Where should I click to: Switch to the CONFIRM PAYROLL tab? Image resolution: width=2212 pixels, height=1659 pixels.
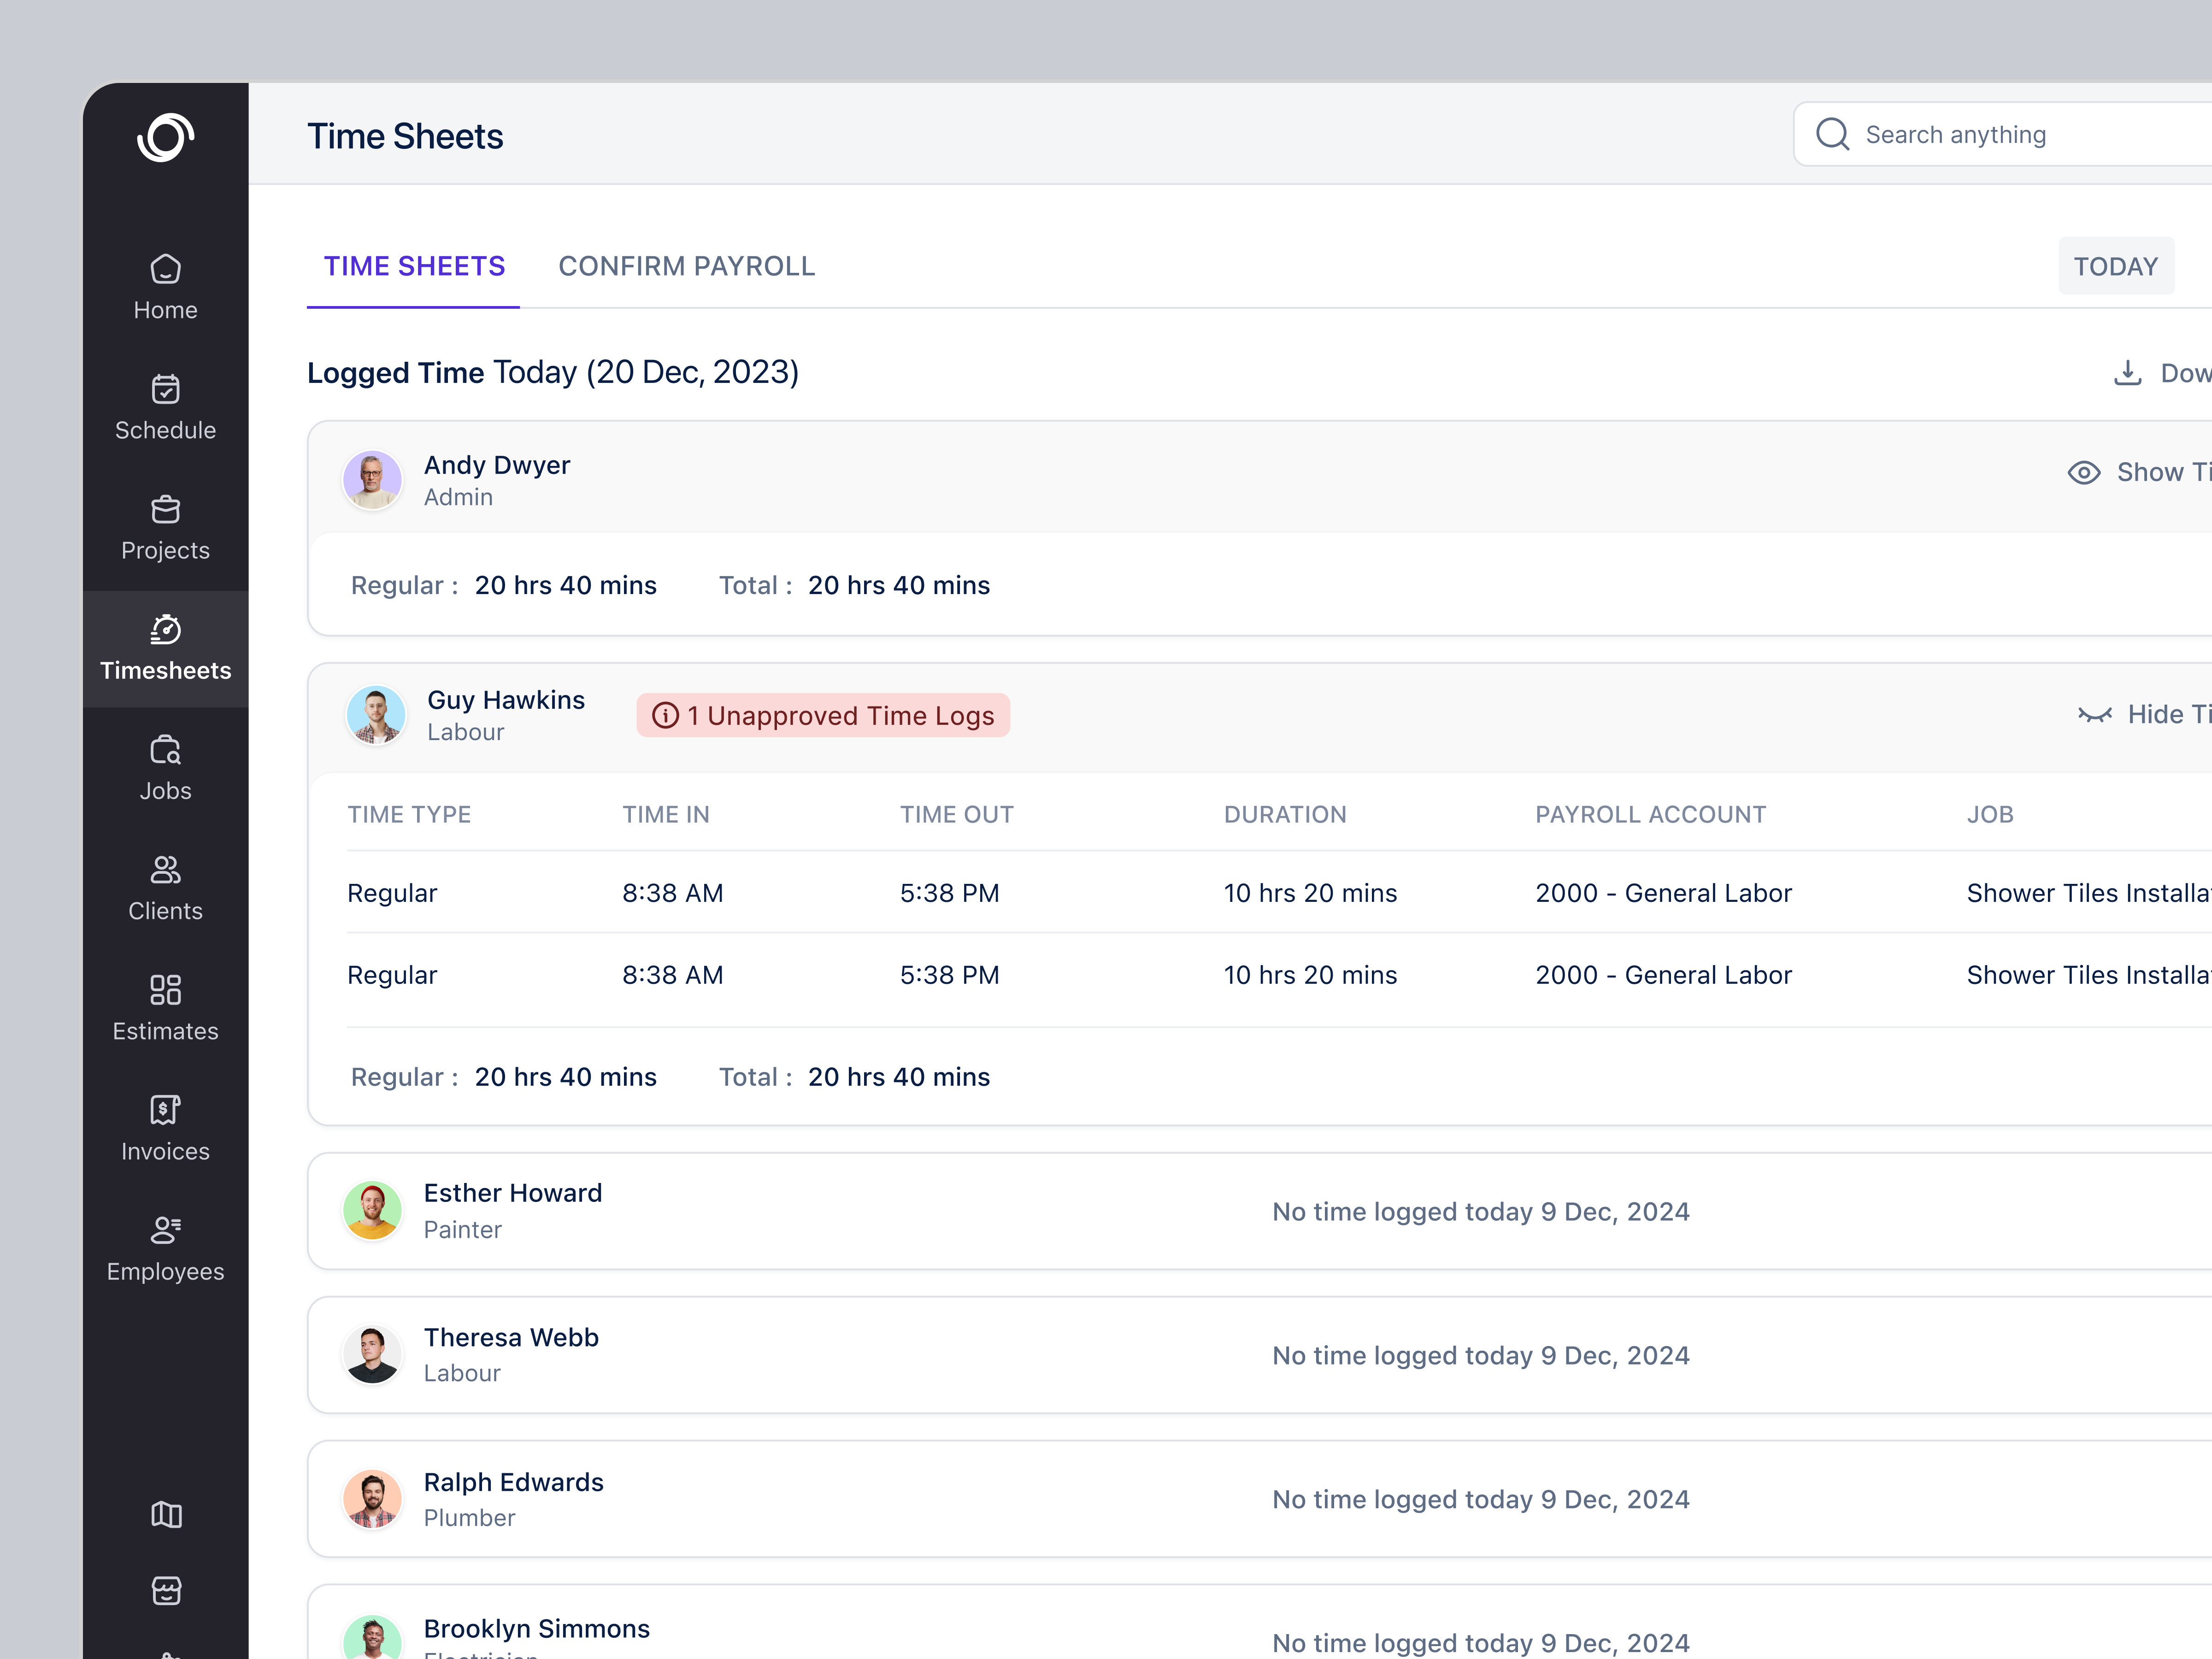click(x=687, y=265)
